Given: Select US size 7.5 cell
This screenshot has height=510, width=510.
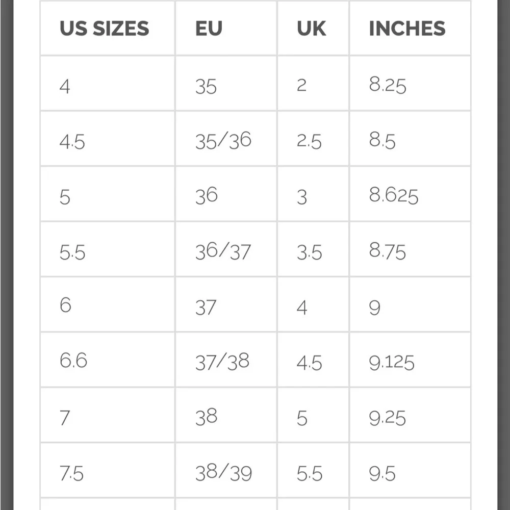Looking at the screenshot, I should coord(71,474).
